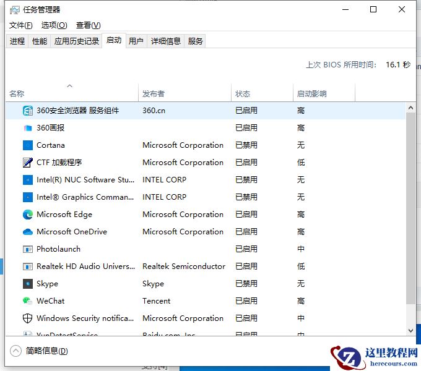This screenshot has height=371, width=421.
Task: Open the 用户 tab
Action: pos(136,41)
